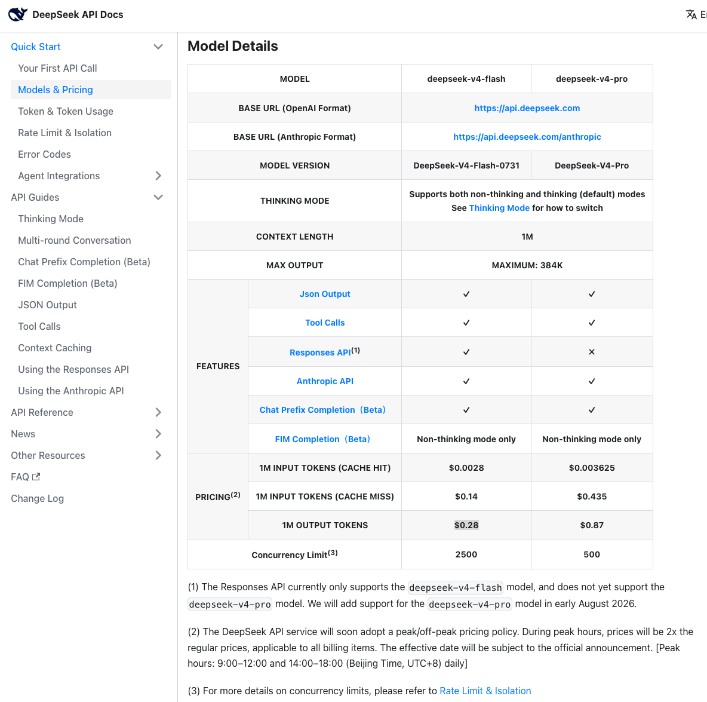Expand the Agent Integrations chevron
The width and height of the screenshot is (707, 702).
pyautogui.click(x=158, y=176)
